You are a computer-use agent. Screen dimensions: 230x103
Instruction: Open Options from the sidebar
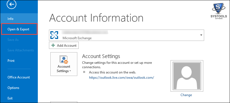point(19,88)
